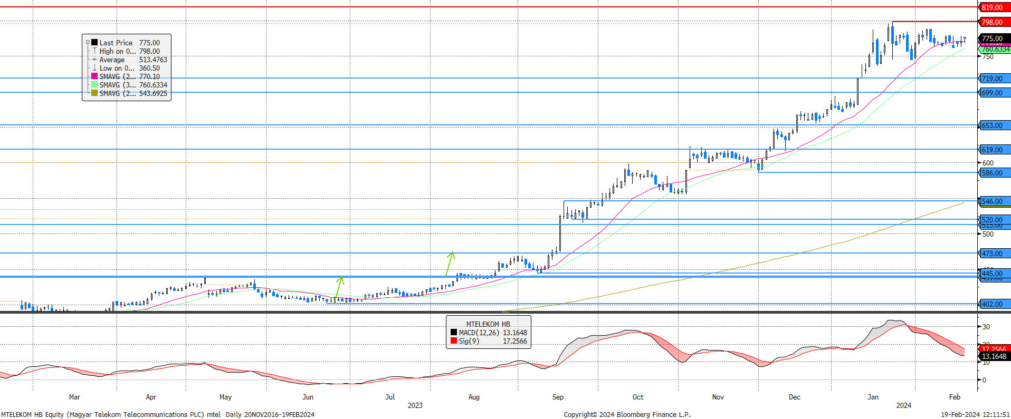
Task: Click the Jan month label on time axis
Action: 873,397
